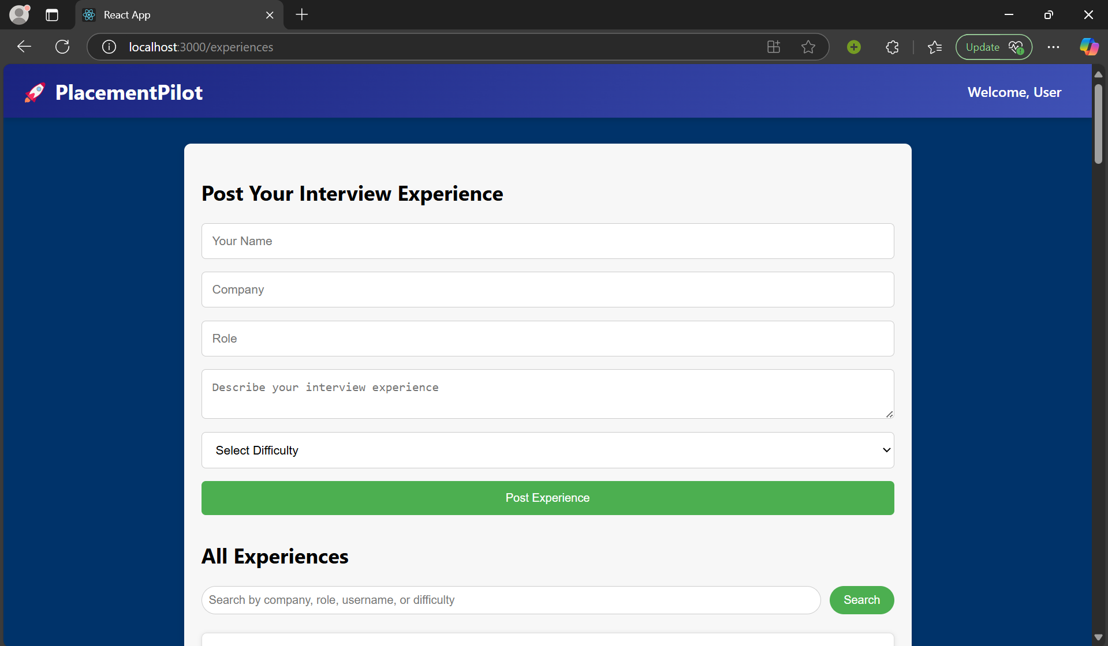The image size is (1108, 646).
Task: Reload the current page
Action: tap(62, 47)
